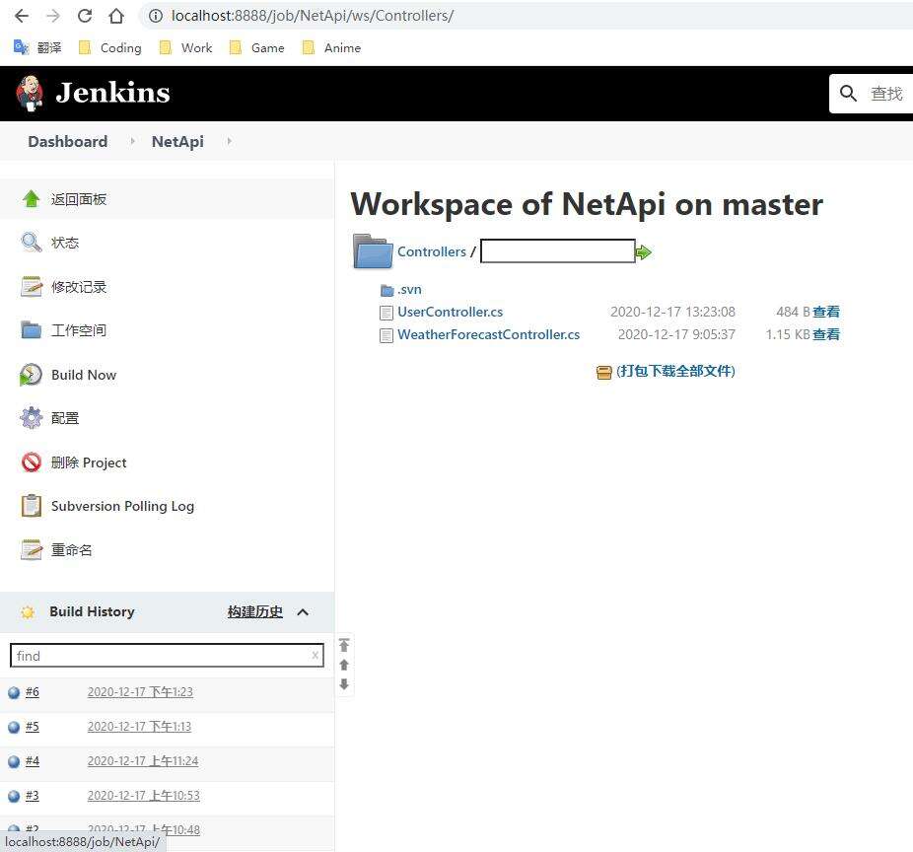Viewport: 913px width, 852px height.
Task: Focus the build history find field
Action: 167,656
